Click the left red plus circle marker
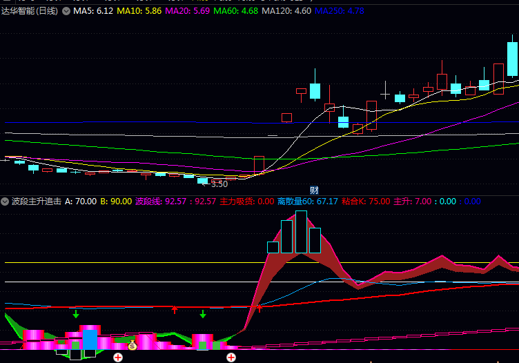Image resolution: width=519 pixels, height=363 pixels. tap(118, 357)
